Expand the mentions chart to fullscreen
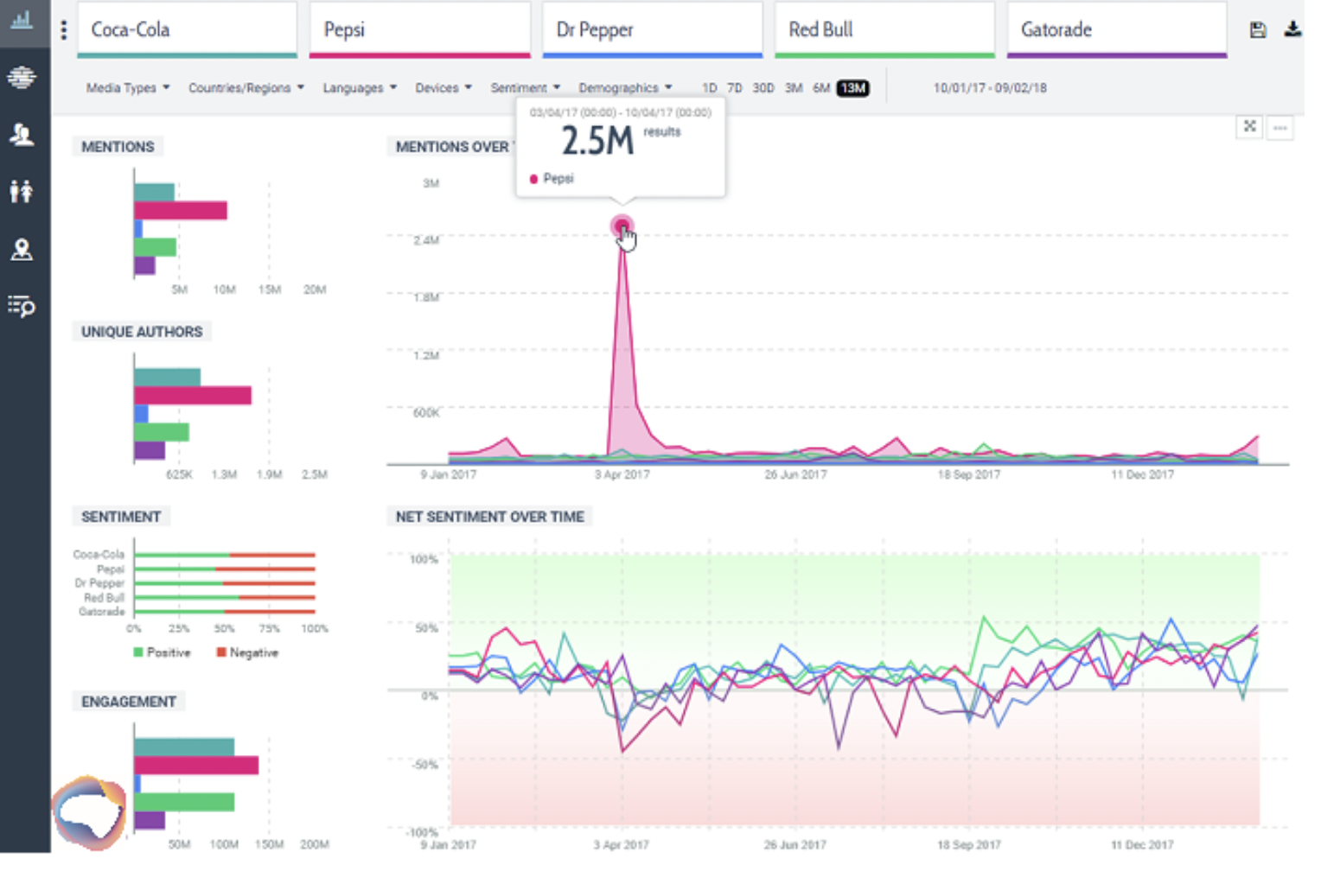 1249,126
